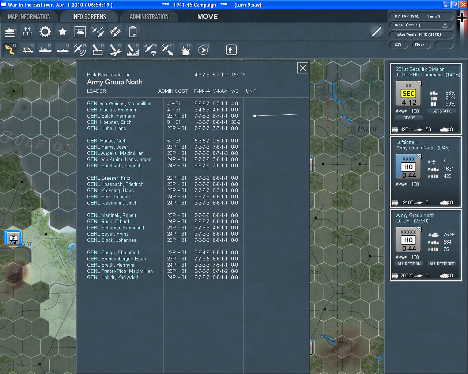
Task: Pick leader Graeser, Fritz
Action: coord(109,178)
